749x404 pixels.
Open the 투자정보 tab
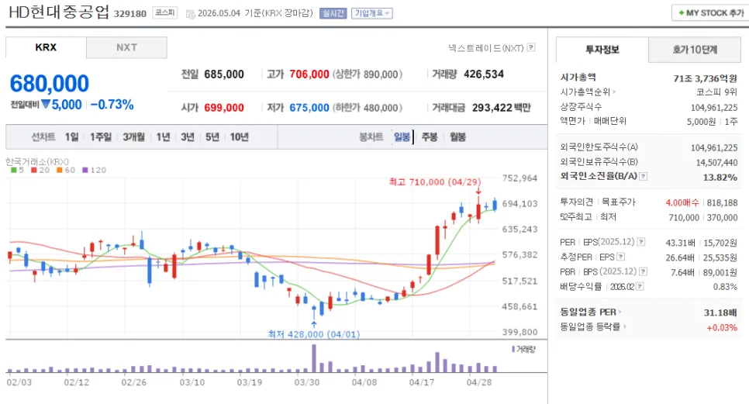tap(602, 50)
